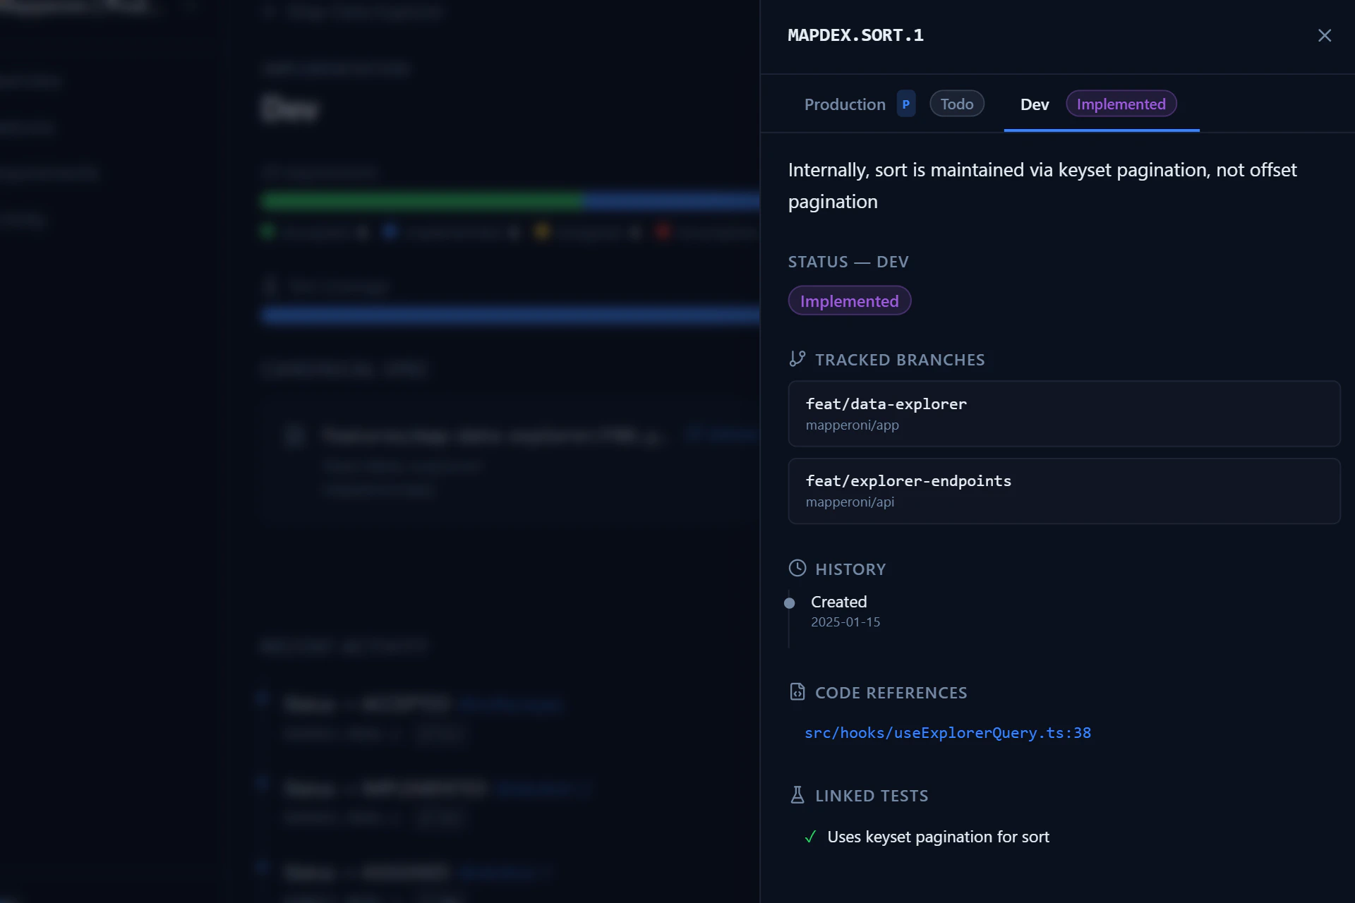Click the blue P badge next to Production
1355x903 pixels.
(x=906, y=104)
